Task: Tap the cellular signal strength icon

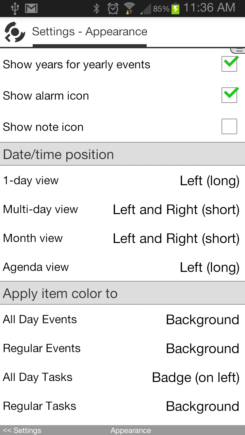Action: click(x=146, y=9)
